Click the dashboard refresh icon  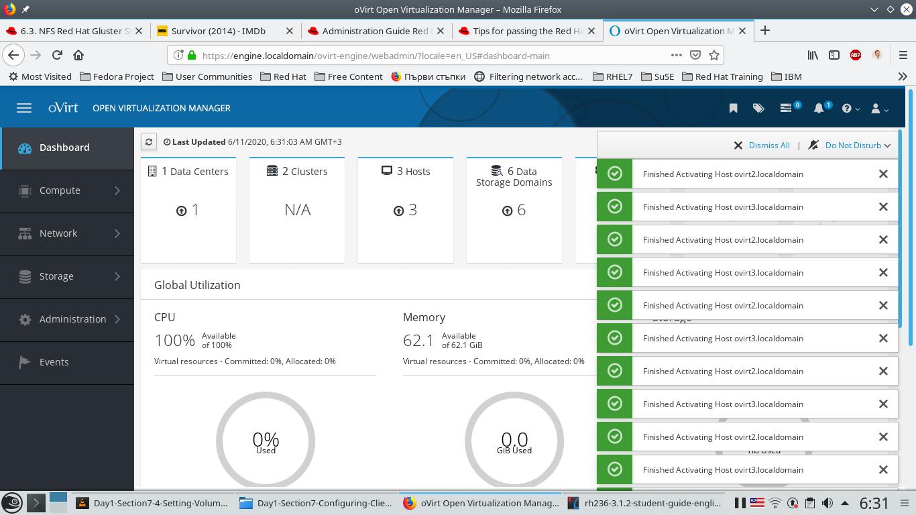(x=149, y=141)
